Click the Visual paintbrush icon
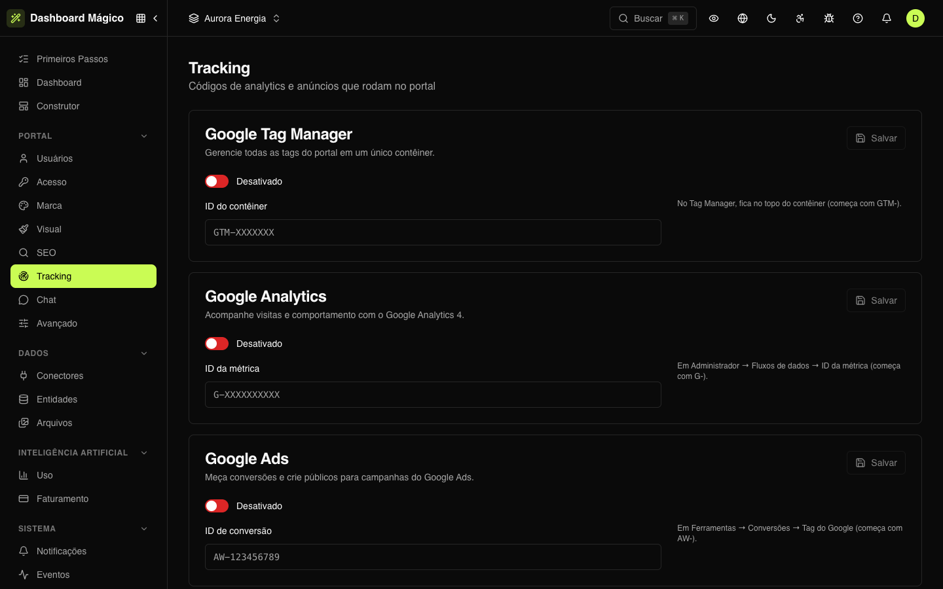Image resolution: width=943 pixels, height=589 pixels. point(24,229)
